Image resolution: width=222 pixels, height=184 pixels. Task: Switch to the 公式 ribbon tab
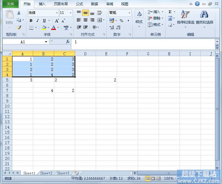click(79, 4)
